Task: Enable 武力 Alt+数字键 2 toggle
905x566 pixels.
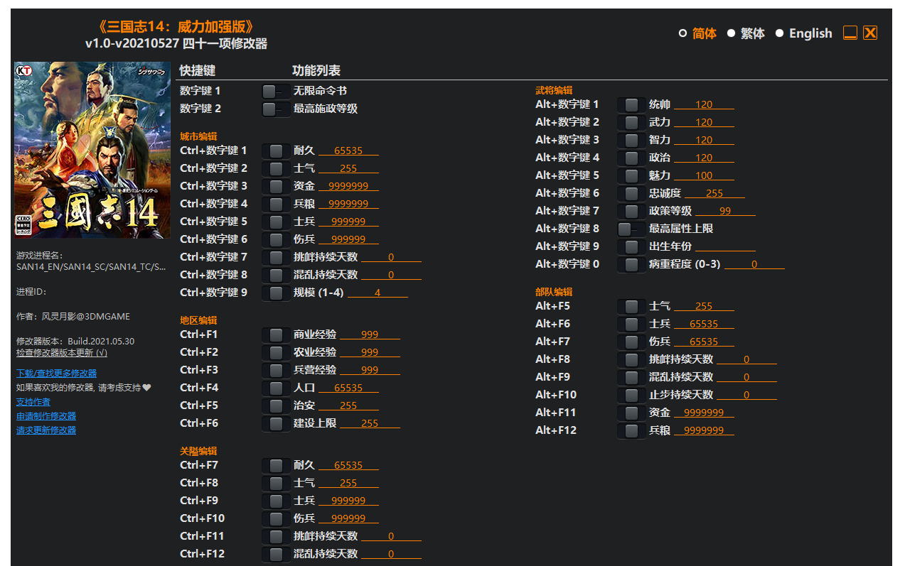Action: [631, 122]
